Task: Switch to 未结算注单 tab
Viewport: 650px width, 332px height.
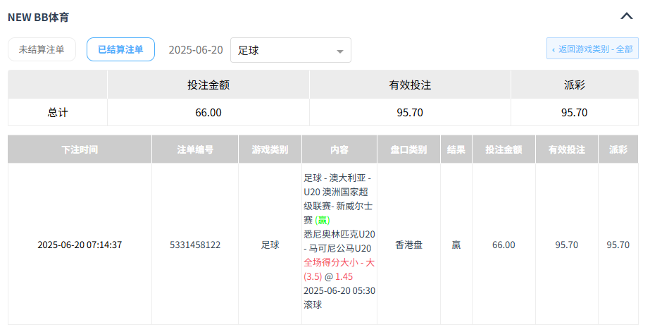Action: coord(42,49)
